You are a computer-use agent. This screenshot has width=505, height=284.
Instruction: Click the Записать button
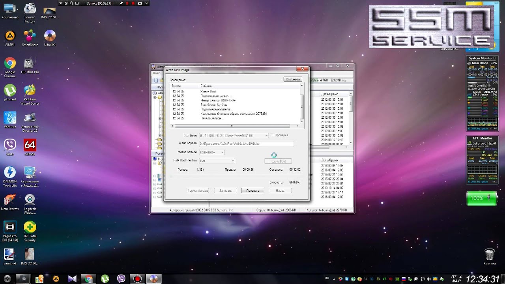pyautogui.click(x=225, y=191)
